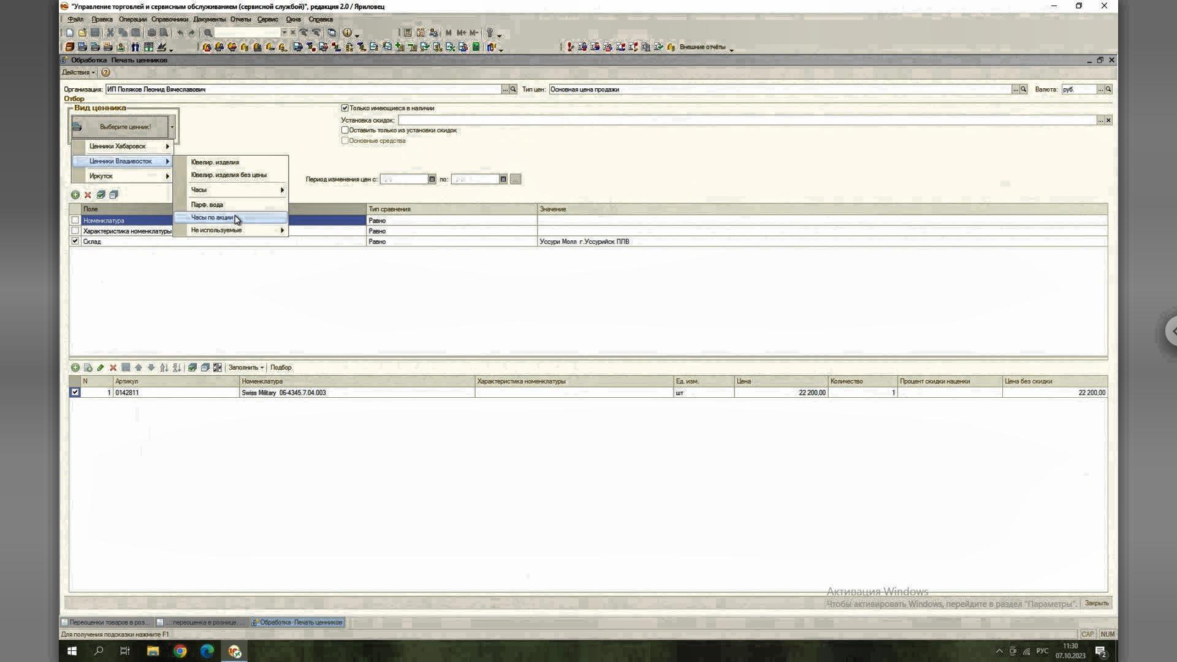Image resolution: width=1177 pixels, height=662 pixels.
Task: Delete filter row with red X icon
Action: [x=88, y=195]
